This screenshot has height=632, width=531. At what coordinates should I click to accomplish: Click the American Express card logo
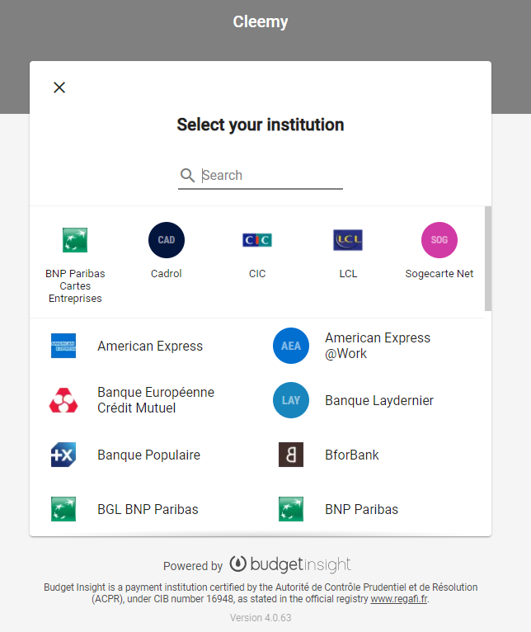pyautogui.click(x=63, y=346)
